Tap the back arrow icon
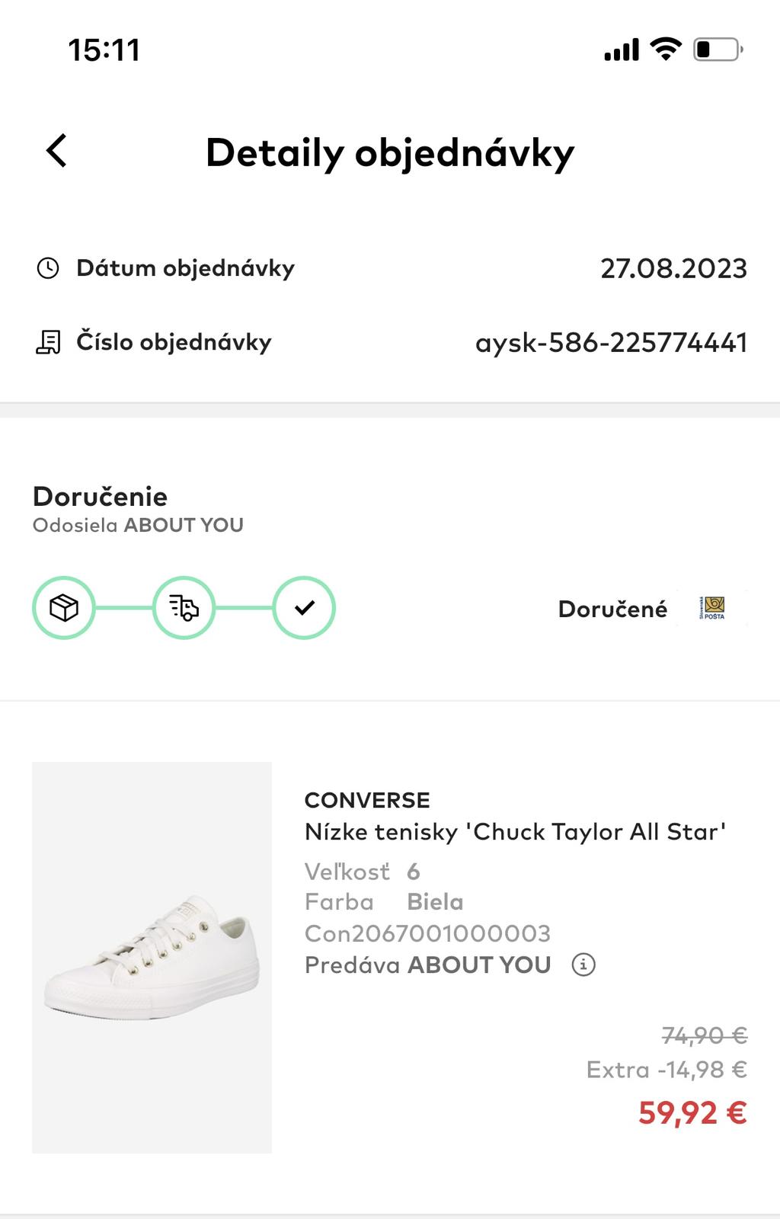Viewport: 780px width, 1219px height. coord(57,150)
